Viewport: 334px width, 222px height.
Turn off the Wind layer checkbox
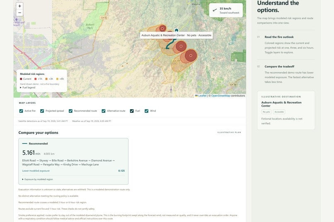147,111
